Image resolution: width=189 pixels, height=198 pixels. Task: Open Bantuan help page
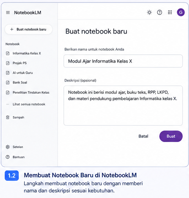pos(19,157)
